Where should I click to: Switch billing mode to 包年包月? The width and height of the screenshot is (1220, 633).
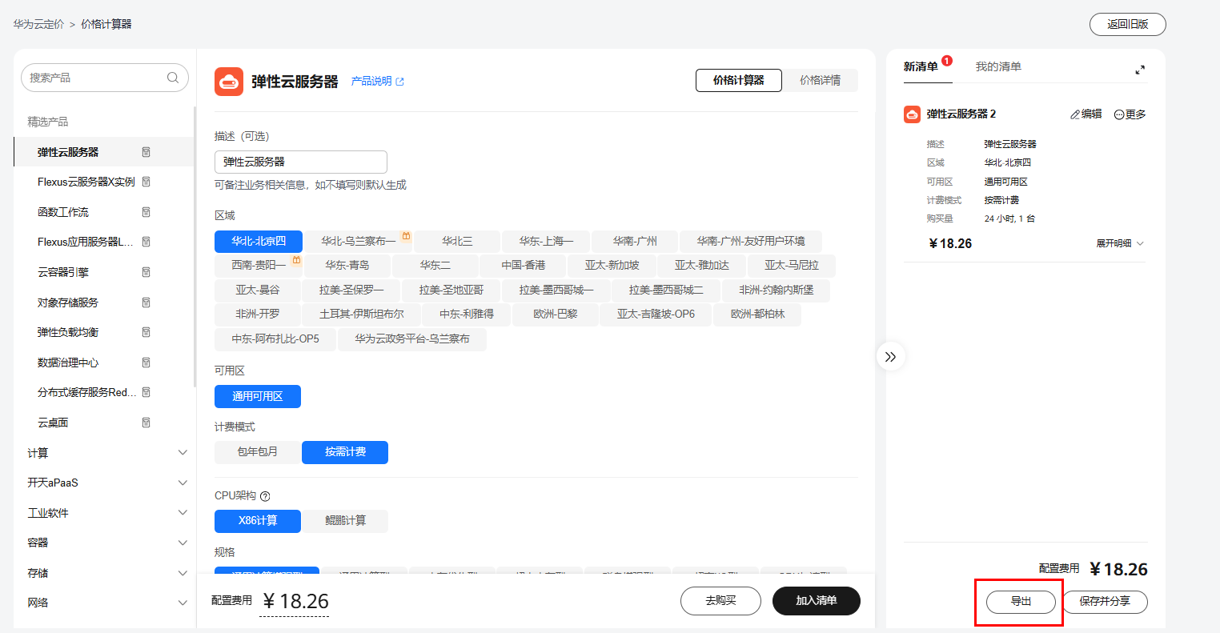pyautogui.click(x=257, y=452)
